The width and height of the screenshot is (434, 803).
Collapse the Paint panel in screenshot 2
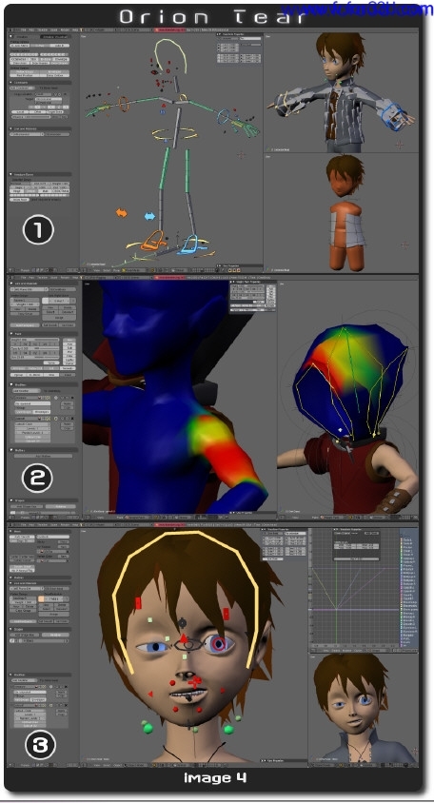pos(11,333)
